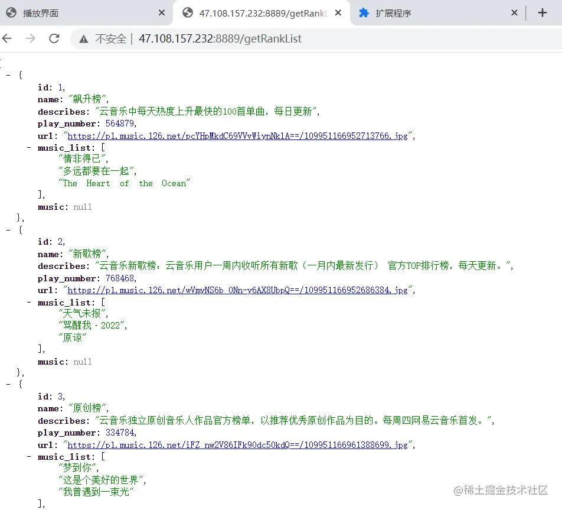Click the name value "飙升榜"
Screen dimensions: 562x510
tap(87, 99)
